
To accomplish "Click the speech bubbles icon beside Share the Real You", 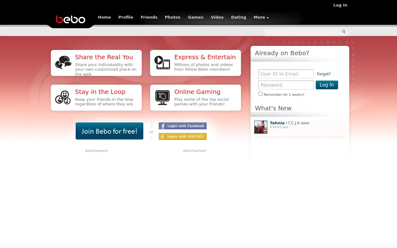I will (63, 63).
